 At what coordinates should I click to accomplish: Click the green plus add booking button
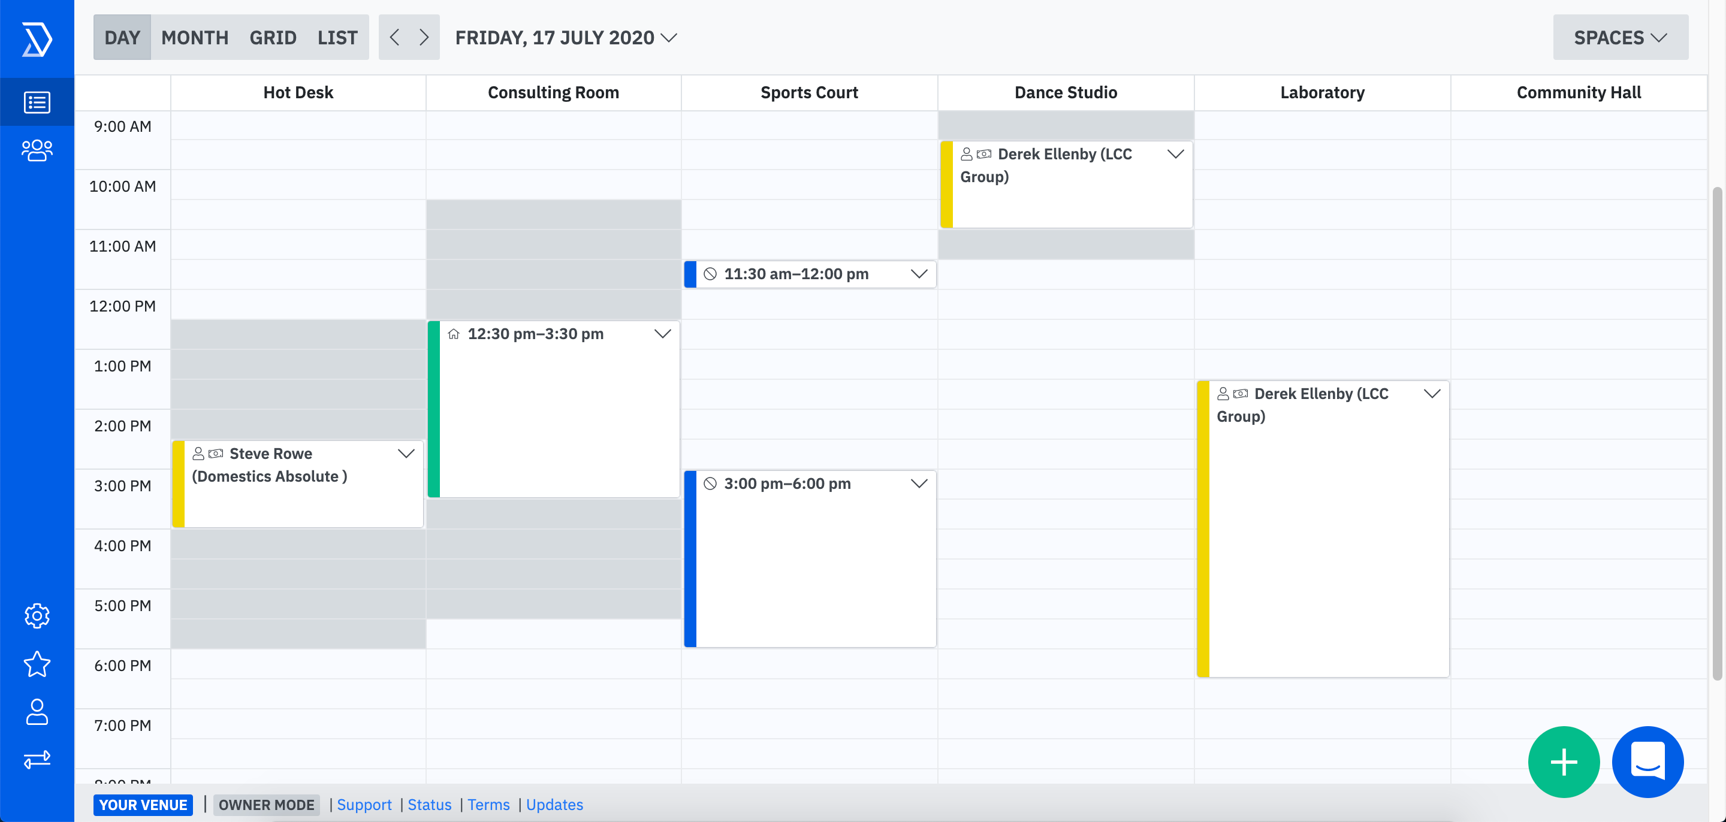(1564, 762)
